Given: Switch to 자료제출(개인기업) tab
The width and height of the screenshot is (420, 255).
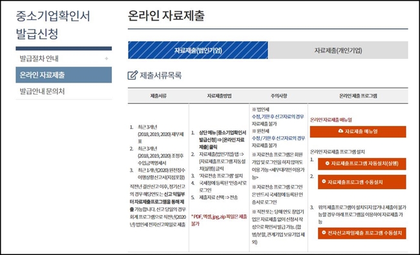Looking at the screenshot, I should pos(339,50).
